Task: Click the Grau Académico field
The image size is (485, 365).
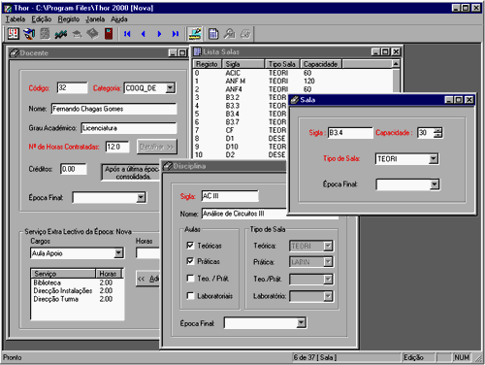Action: coord(129,128)
